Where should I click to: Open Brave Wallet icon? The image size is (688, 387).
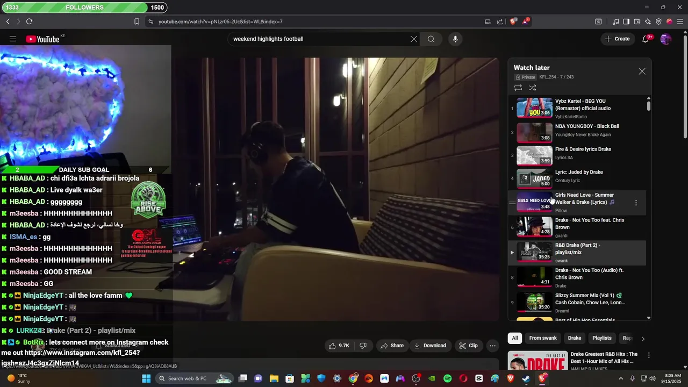[x=637, y=21]
